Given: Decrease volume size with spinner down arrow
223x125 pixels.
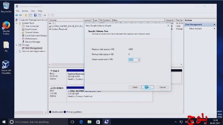Looking at the screenshot, I should [139, 61].
